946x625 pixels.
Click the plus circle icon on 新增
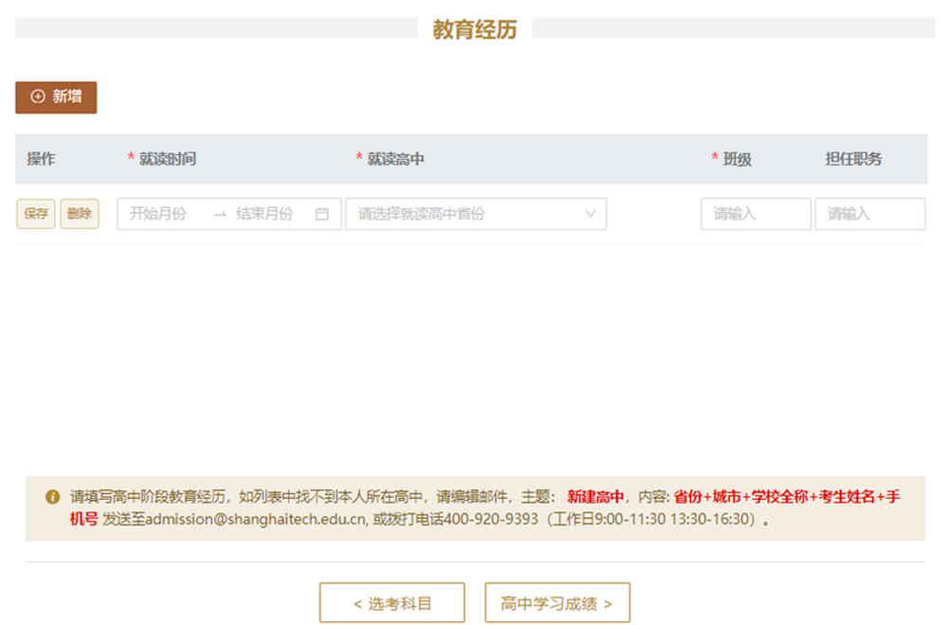tap(38, 97)
